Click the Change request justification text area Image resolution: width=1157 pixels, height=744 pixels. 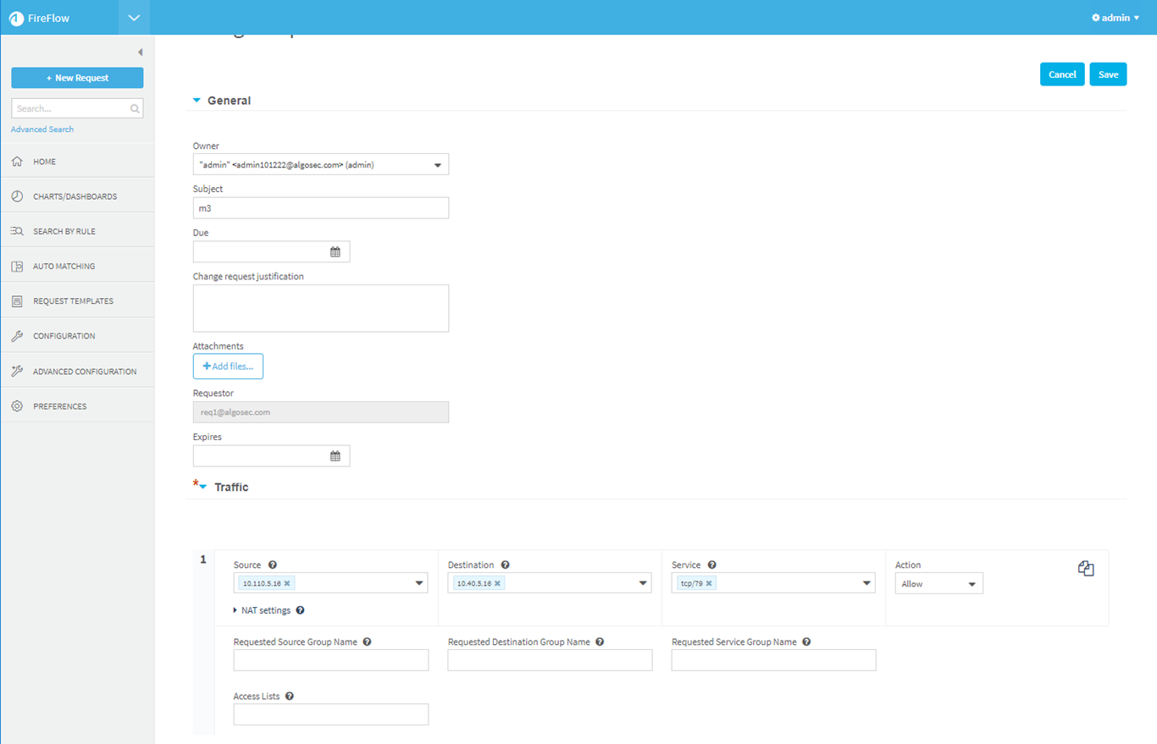[x=320, y=308]
